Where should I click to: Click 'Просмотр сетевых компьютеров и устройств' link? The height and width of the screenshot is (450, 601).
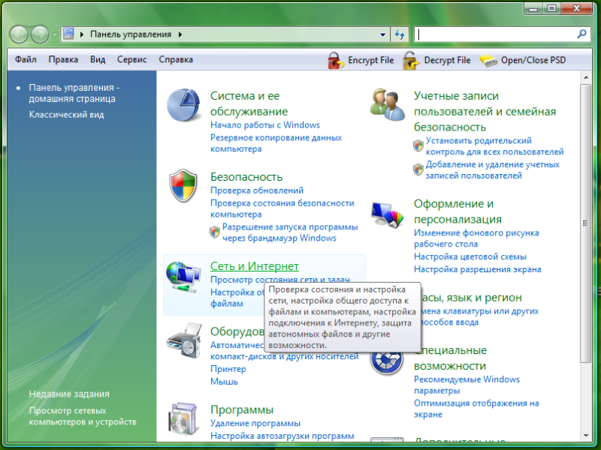tap(83, 416)
